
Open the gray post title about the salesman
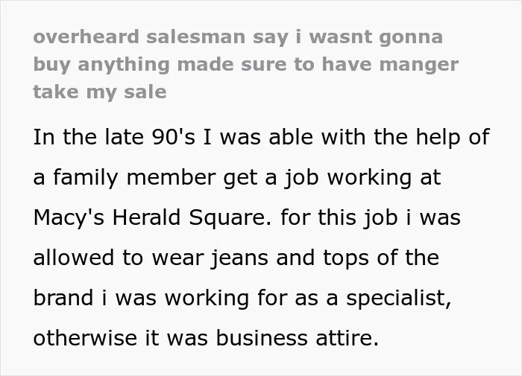point(246,64)
